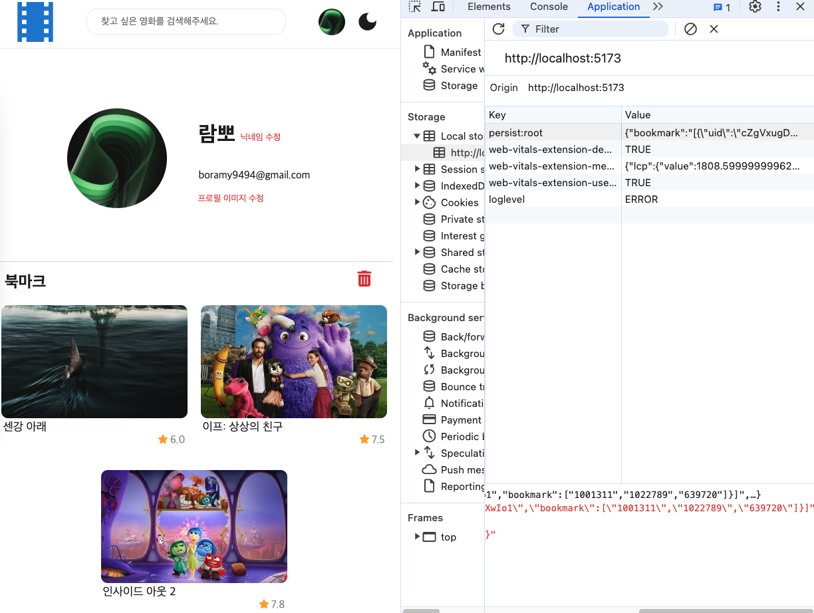Image resolution: width=814 pixels, height=613 pixels.
Task: Toggle dark mode with the moon icon
Action: click(367, 22)
